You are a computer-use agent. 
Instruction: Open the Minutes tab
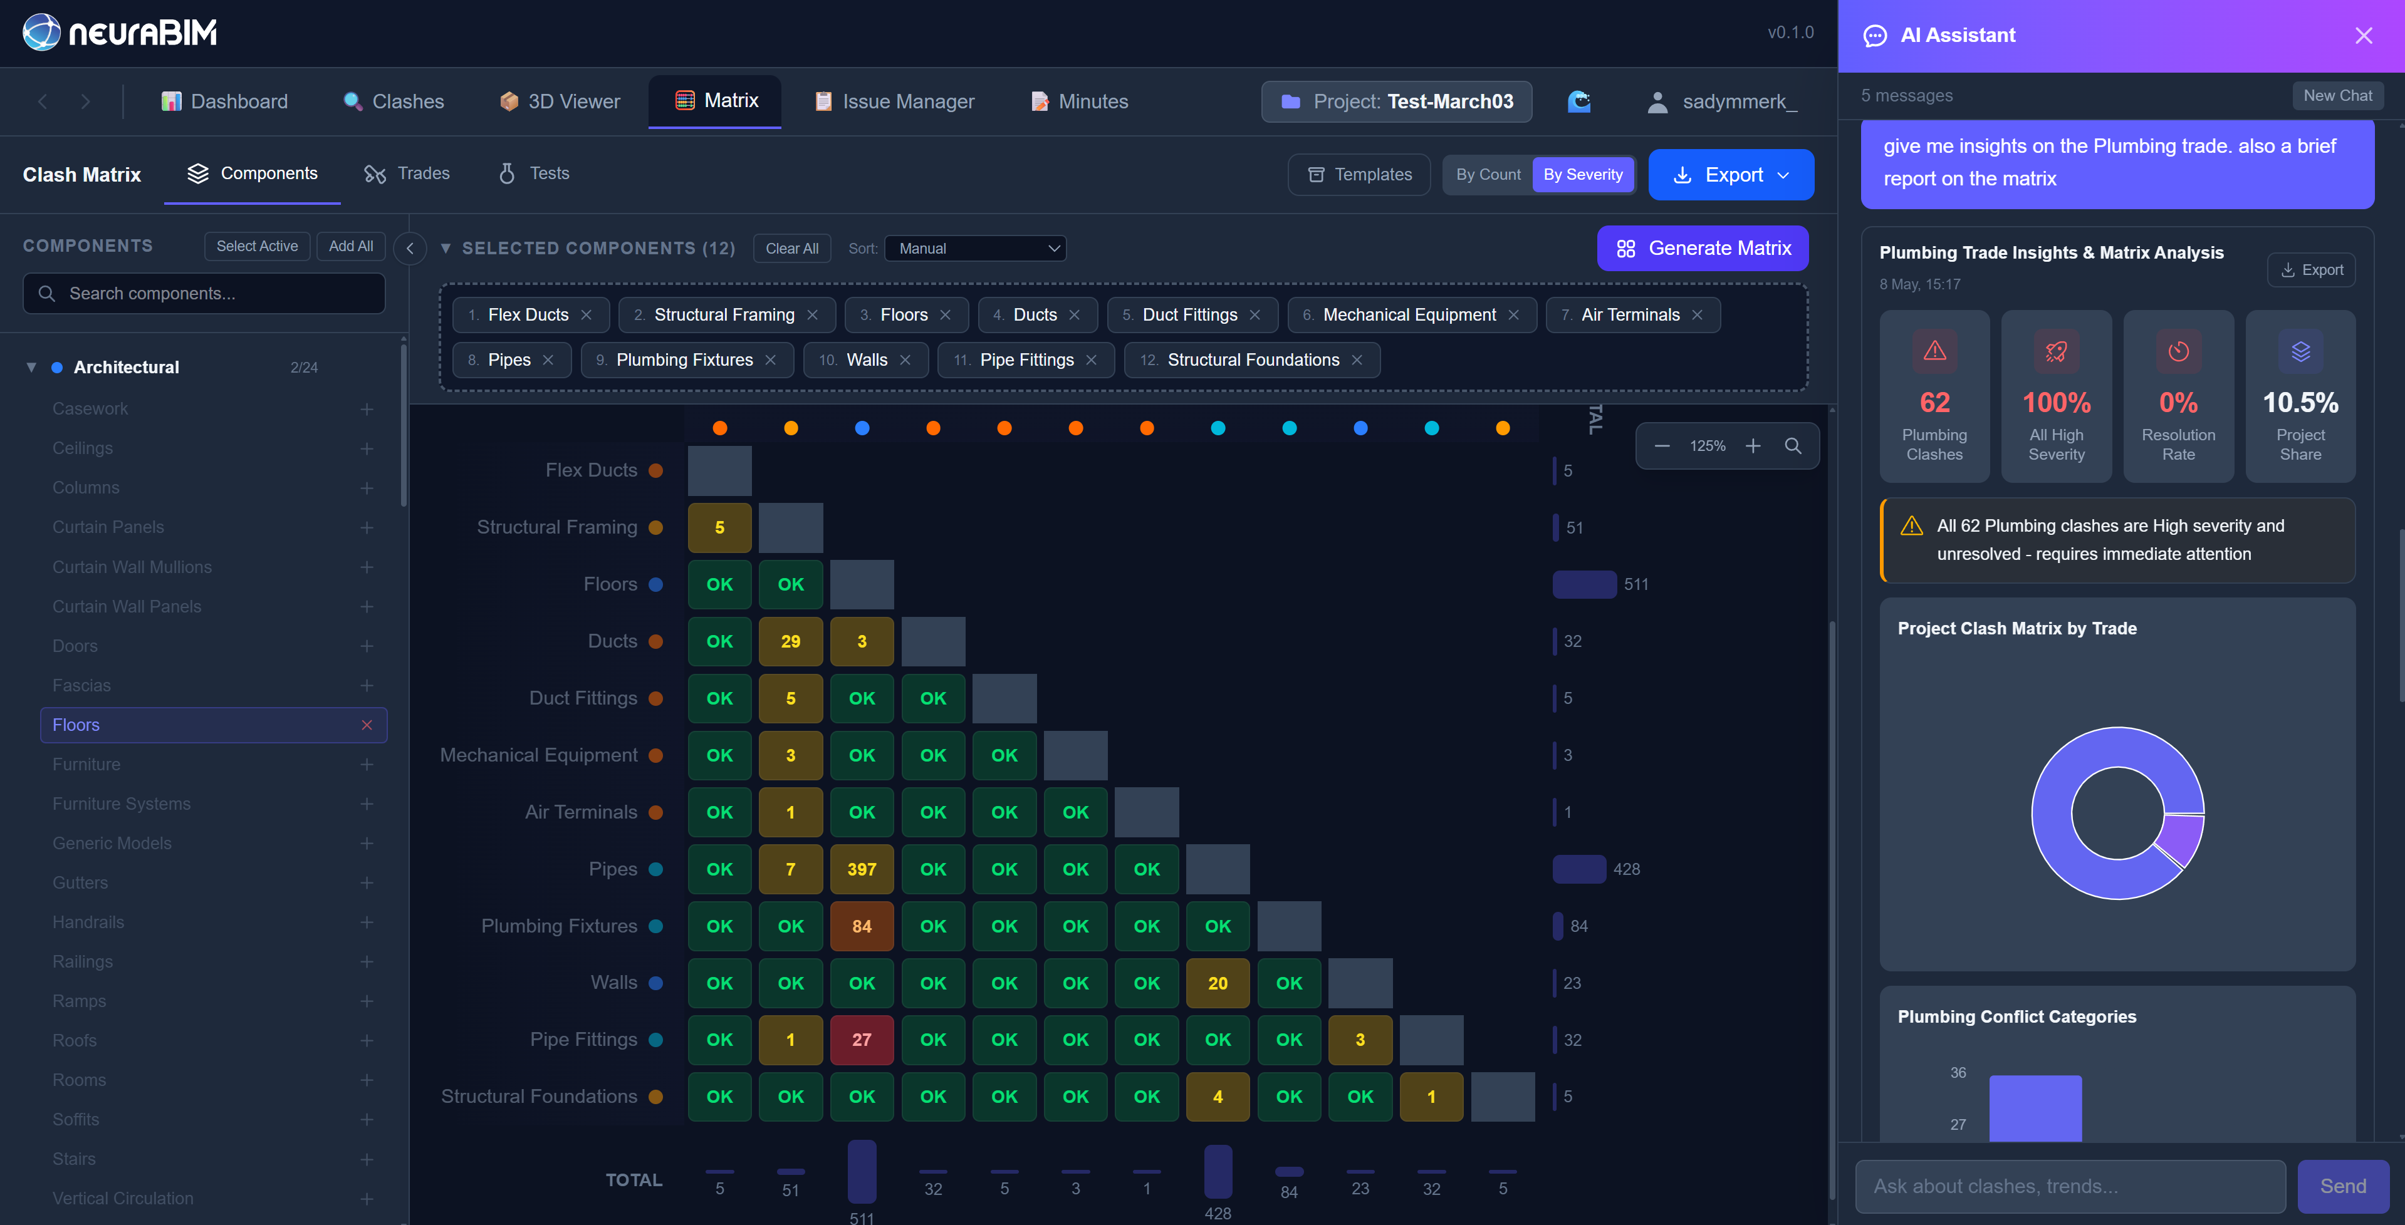point(1079,101)
